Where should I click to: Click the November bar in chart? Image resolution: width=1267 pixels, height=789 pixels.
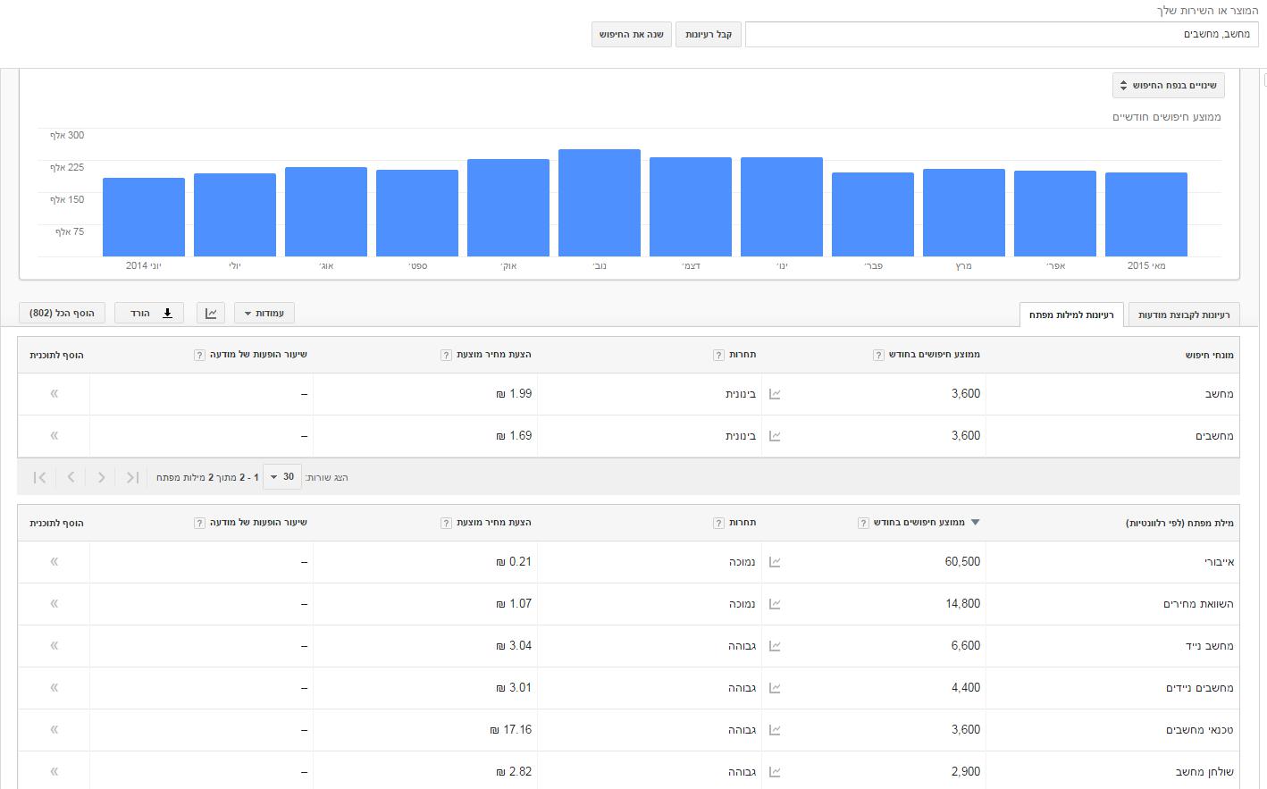(600, 203)
